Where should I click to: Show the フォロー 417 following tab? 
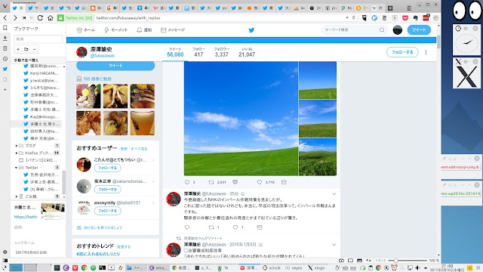pos(198,52)
